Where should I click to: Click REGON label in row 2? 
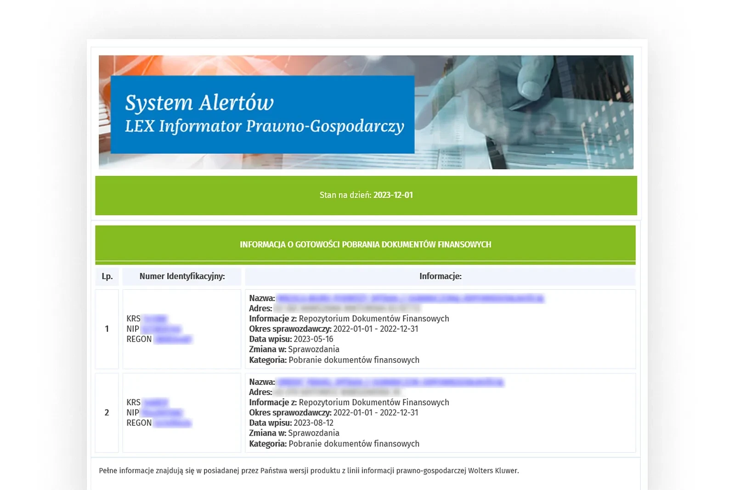click(139, 422)
